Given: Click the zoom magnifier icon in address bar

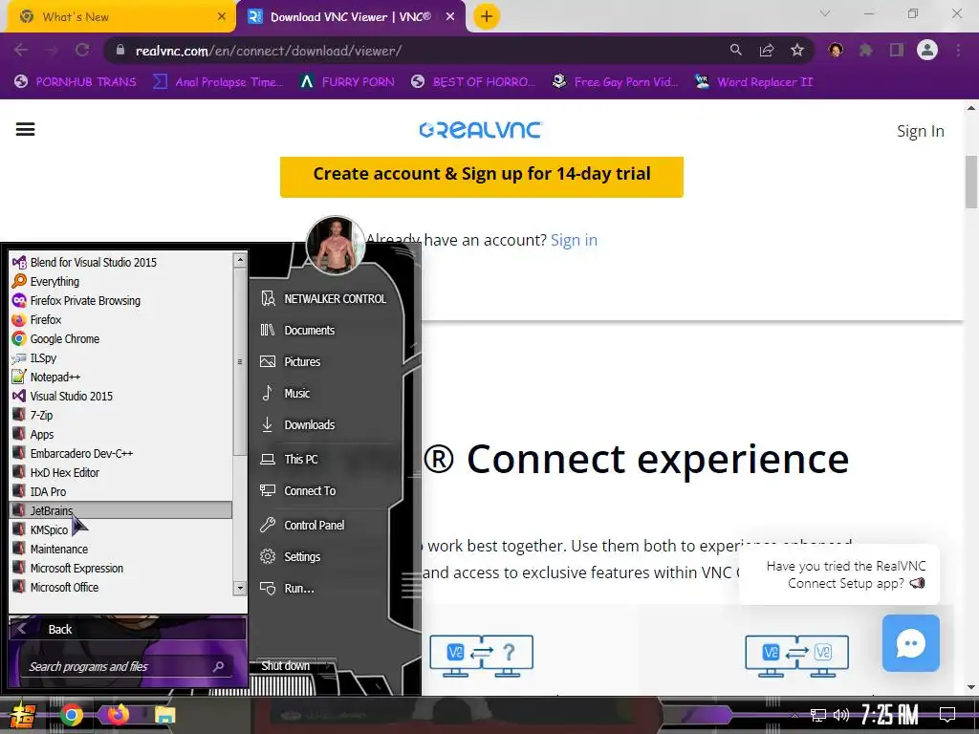Looking at the screenshot, I should tap(736, 51).
